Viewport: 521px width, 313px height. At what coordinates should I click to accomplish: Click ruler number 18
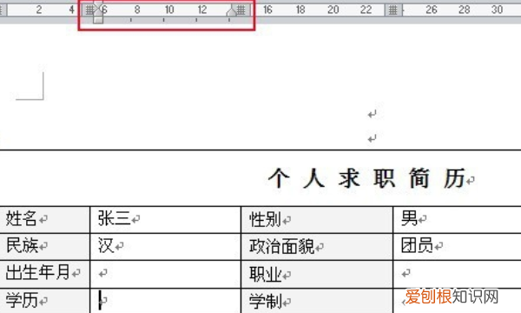tap(300, 10)
